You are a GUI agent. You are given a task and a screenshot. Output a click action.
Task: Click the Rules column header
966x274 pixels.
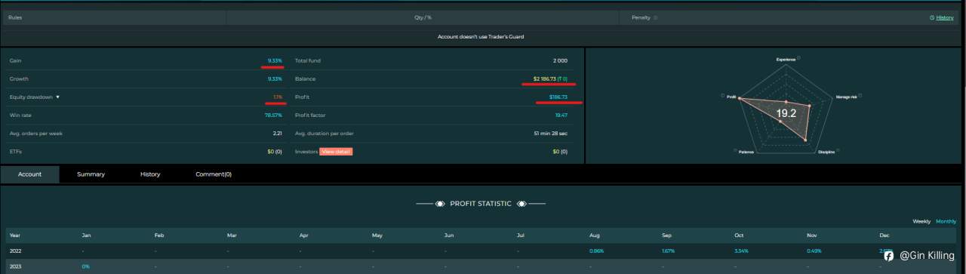(x=15, y=17)
